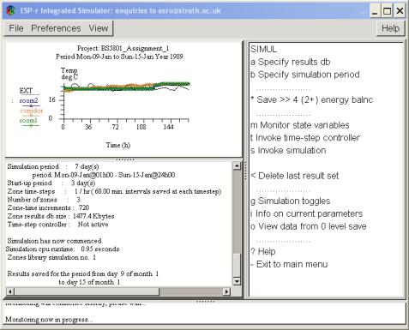Select 'Specify results db' option
The height and width of the screenshot is (330, 409).
click(291, 62)
